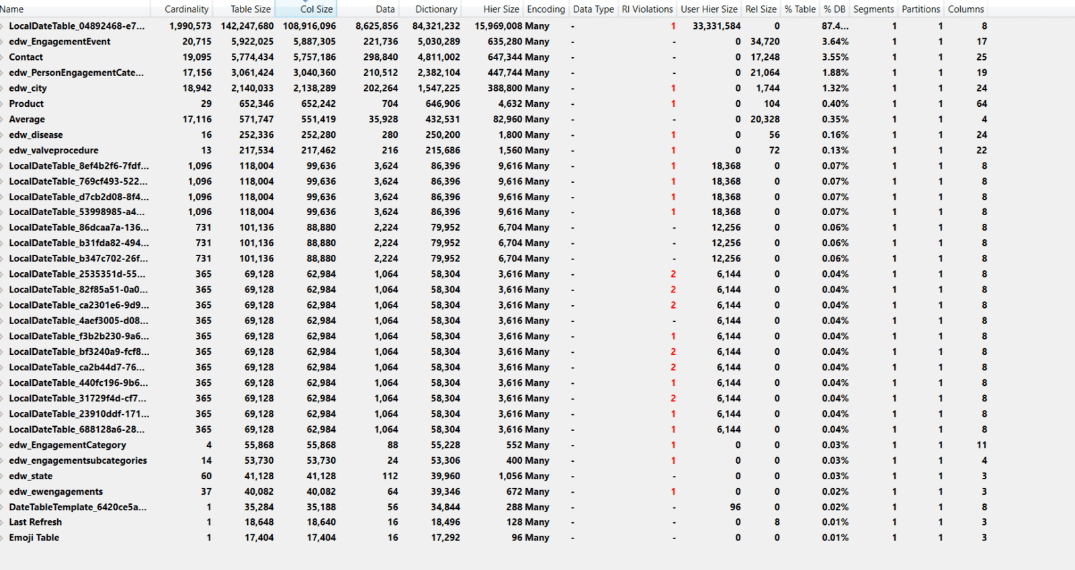This screenshot has width=1075, height=570.
Task: Select the DateTableTemplate_6420ce5a... row
Action: coord(494,507)
